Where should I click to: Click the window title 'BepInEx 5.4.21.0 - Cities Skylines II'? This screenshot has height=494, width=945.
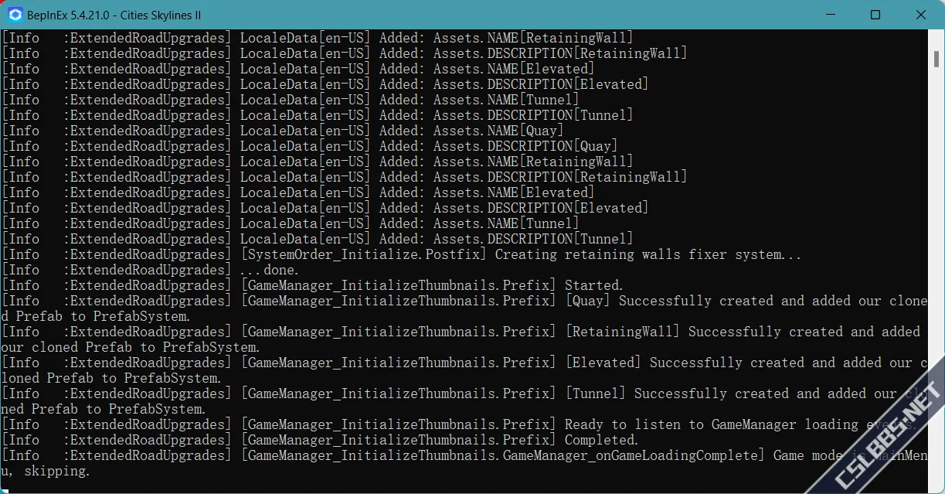(x=116, y=15)
